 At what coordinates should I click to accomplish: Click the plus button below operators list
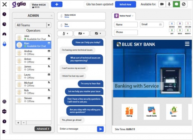(x=18, y=123)
